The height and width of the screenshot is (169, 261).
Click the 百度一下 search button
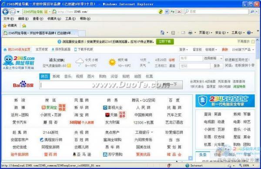(x=170, y=85)
